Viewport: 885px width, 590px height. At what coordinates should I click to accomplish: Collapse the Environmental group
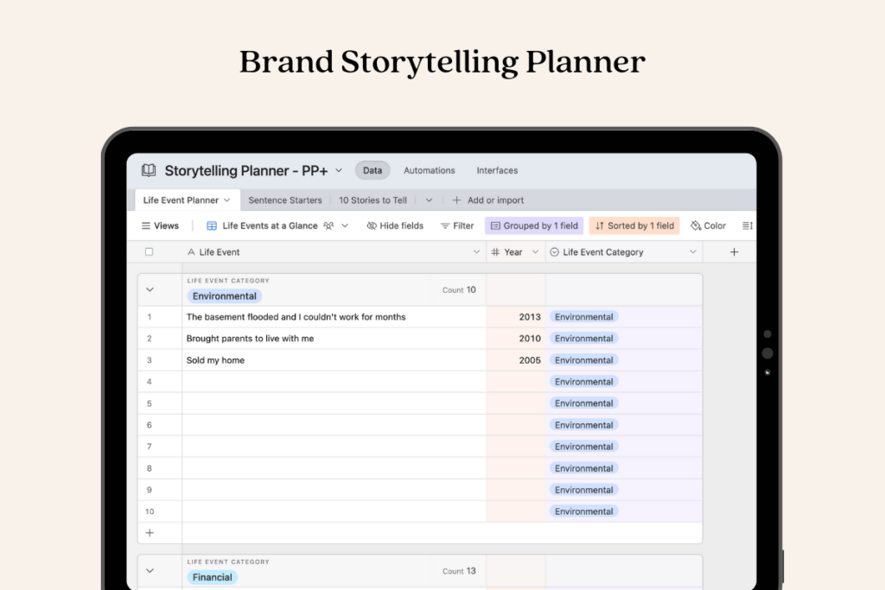pos(150,290)
